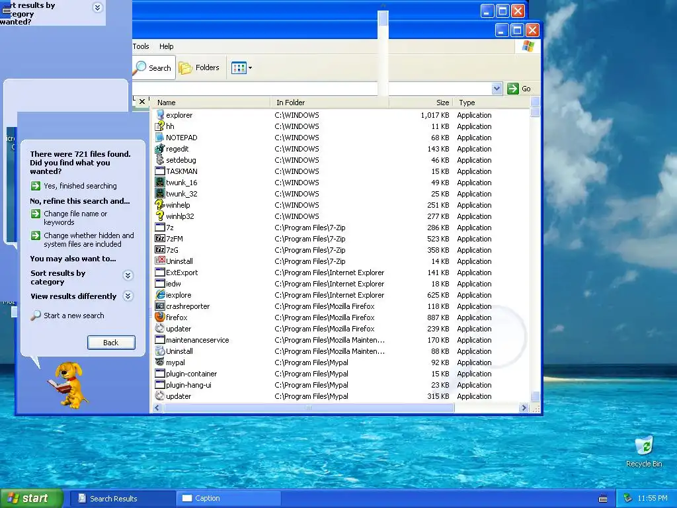This screenshot has width=677, height=508.
Task: Click the green Go button
Action: [x=519, y=89]
